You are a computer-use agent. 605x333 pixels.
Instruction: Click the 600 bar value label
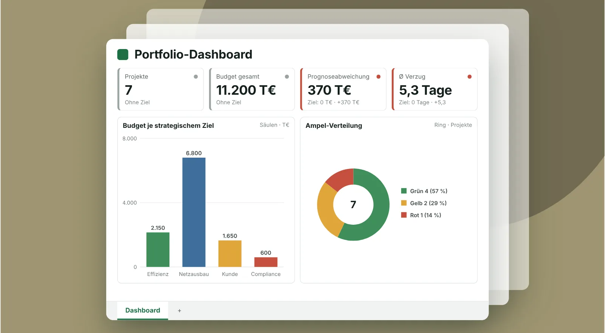(x=266, y=253)
